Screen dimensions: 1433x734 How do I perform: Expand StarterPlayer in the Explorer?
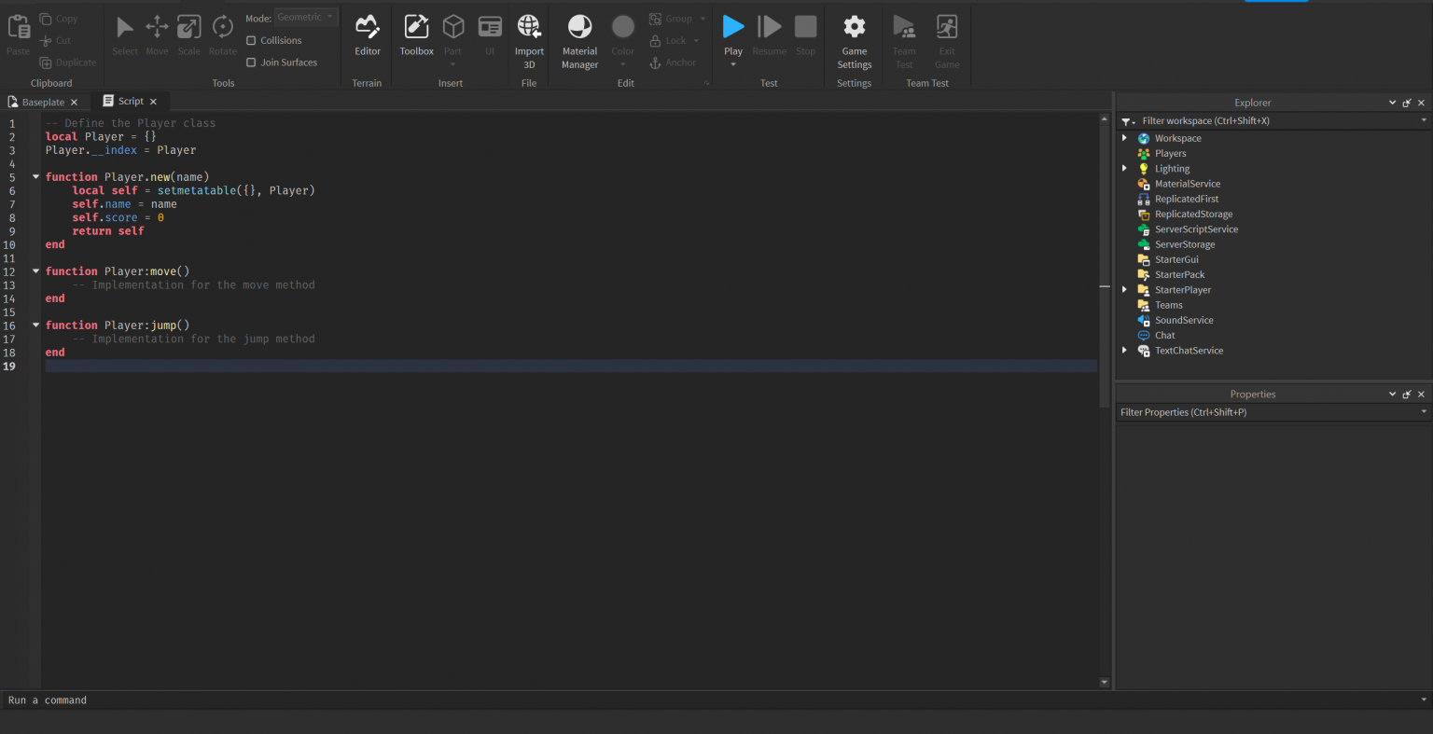[x=1124, y=289]
